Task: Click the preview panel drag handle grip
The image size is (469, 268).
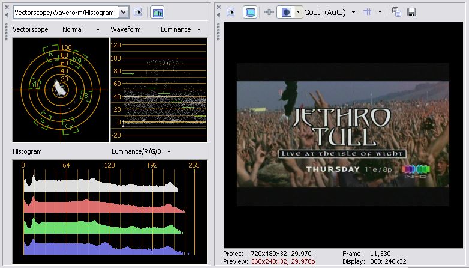Action: pos(219,32)
